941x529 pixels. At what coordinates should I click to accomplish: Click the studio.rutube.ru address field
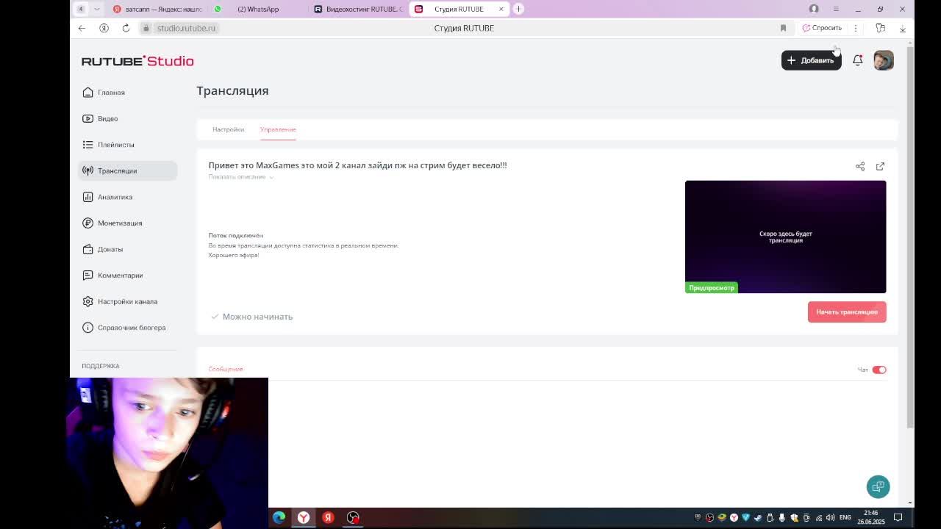point(186,28)
